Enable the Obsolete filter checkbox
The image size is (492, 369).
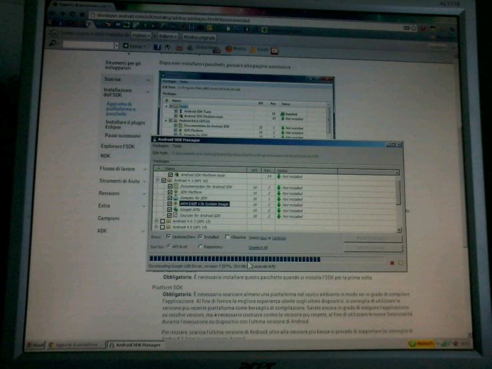pos(227,237)
